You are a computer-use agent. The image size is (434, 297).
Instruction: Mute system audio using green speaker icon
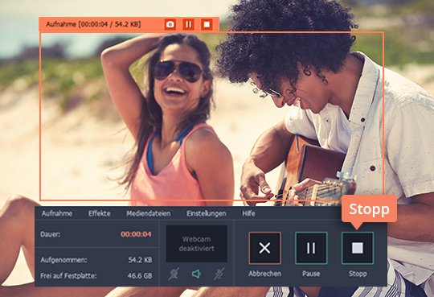(x=196, y=274)
